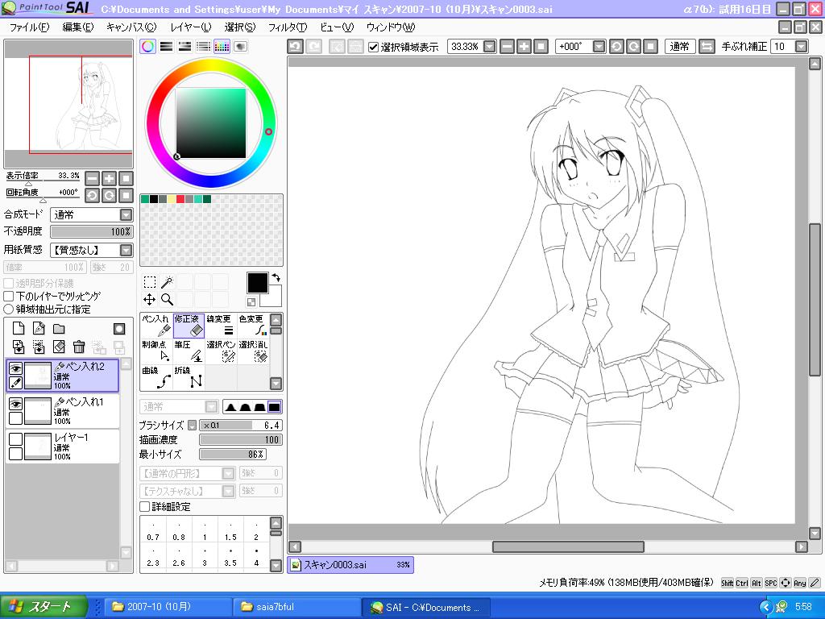This screenshot has width=825, height=619.
Task: Select 領域抽出元に指定 radio button
Action: coord(8,309)
